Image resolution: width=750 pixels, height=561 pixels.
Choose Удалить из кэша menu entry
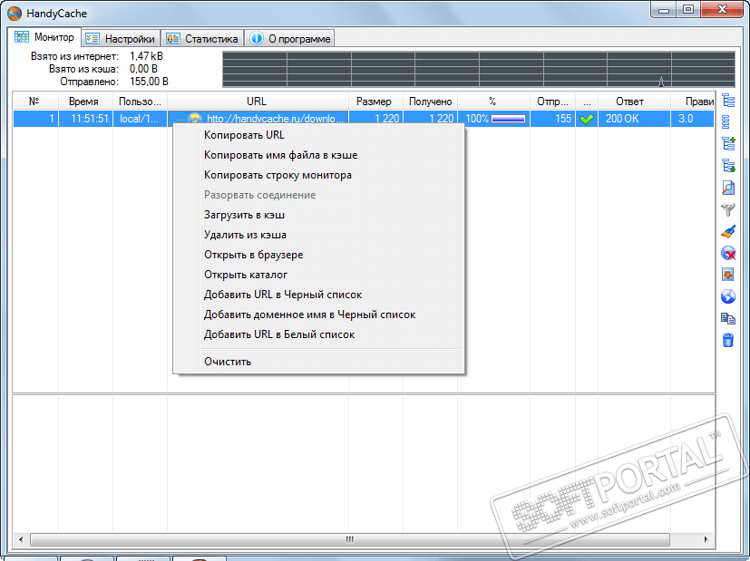pos(318,235)
